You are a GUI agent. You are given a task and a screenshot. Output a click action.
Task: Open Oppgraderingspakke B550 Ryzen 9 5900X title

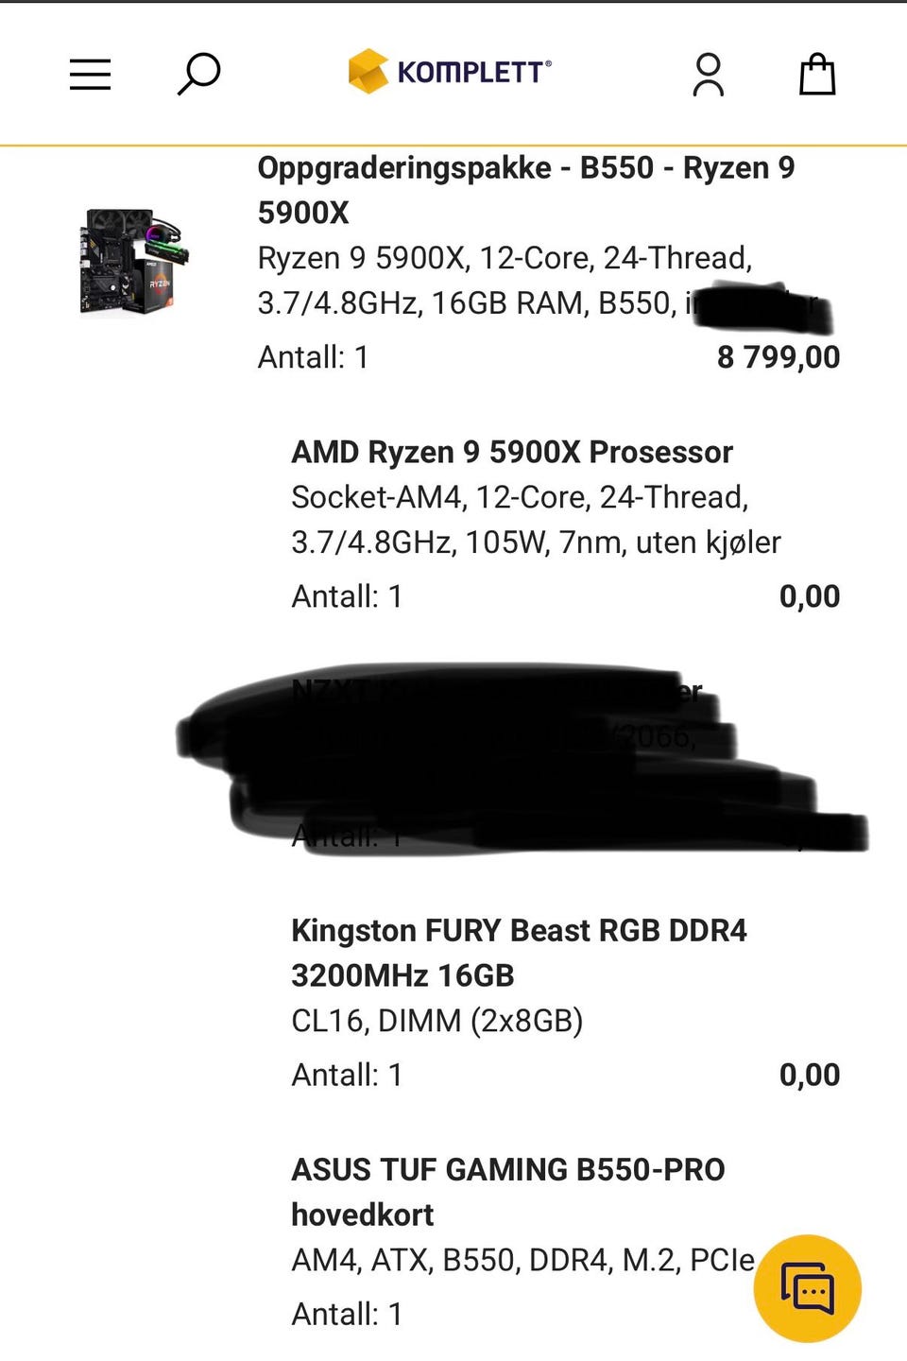(x=526, y=190)
